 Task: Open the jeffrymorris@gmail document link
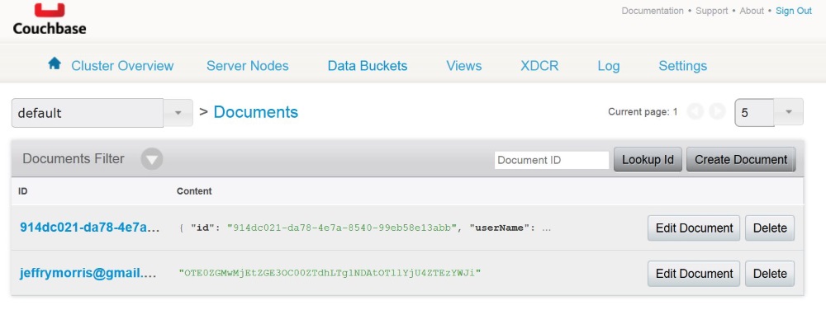(x=88, y=273)
